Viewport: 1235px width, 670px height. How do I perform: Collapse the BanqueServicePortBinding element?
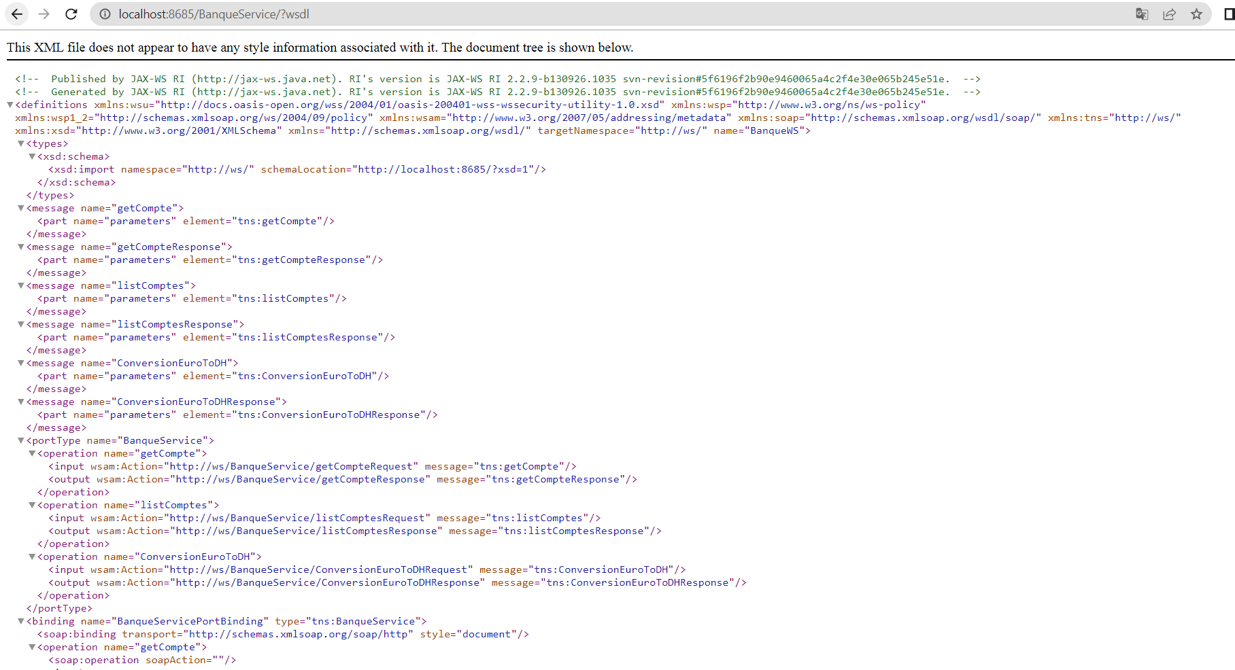coord(20,621)
